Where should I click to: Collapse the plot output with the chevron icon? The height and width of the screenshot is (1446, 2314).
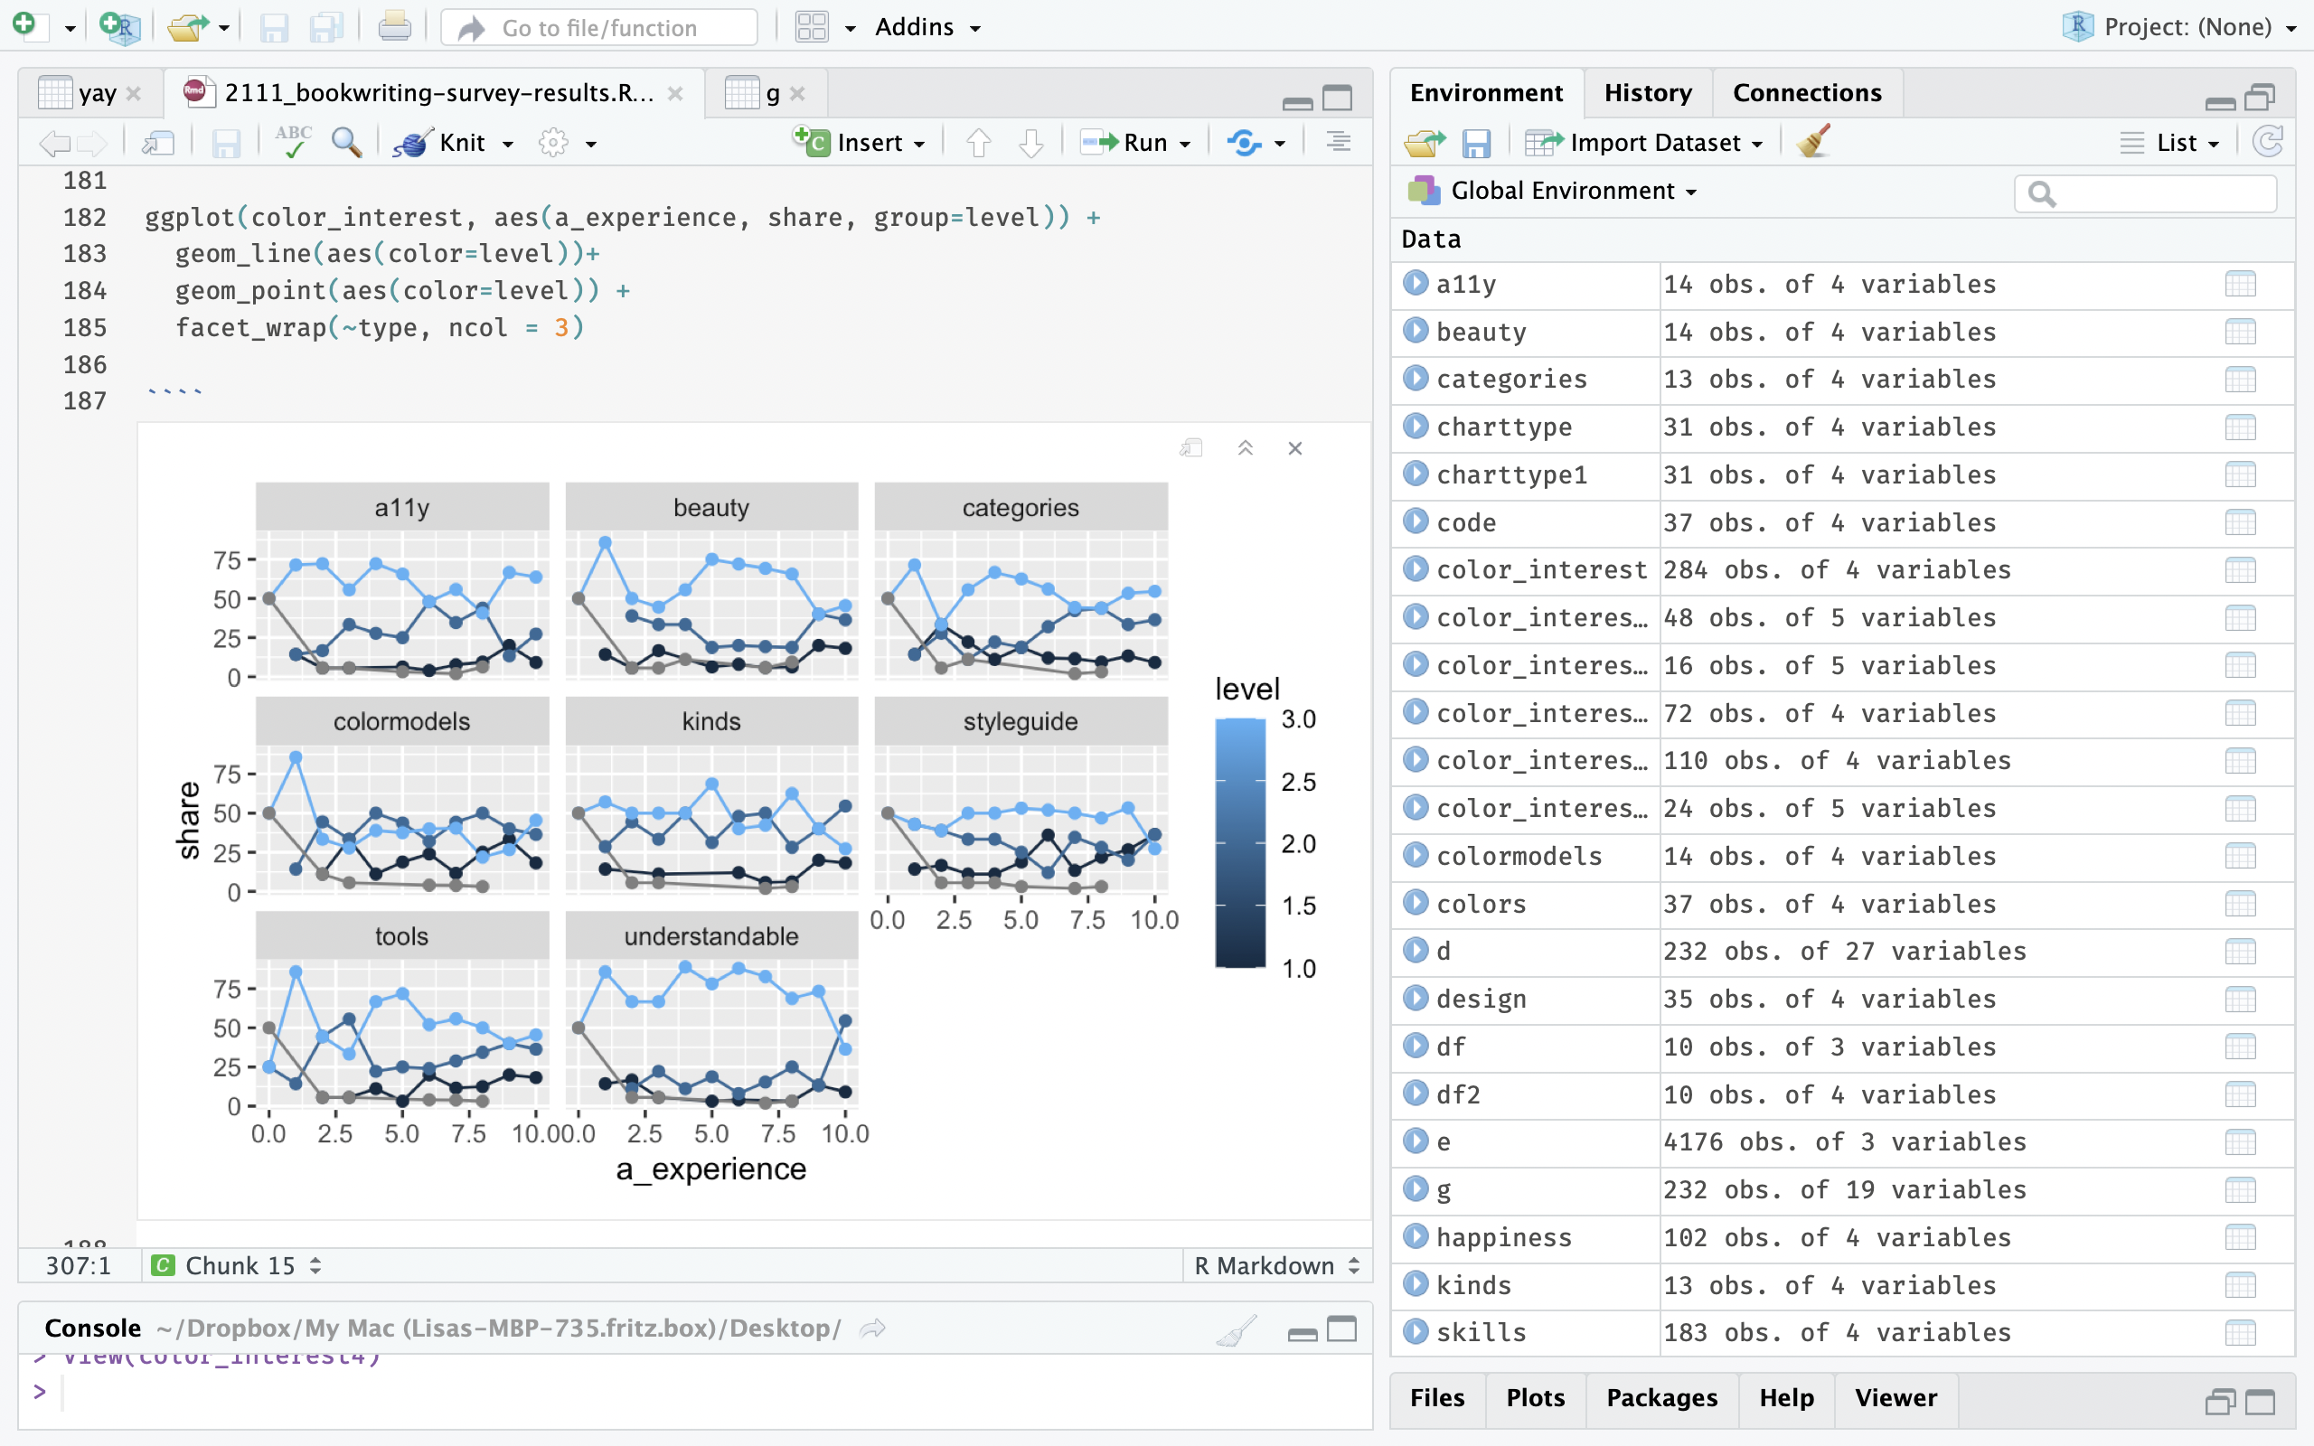pos(1245,448)
